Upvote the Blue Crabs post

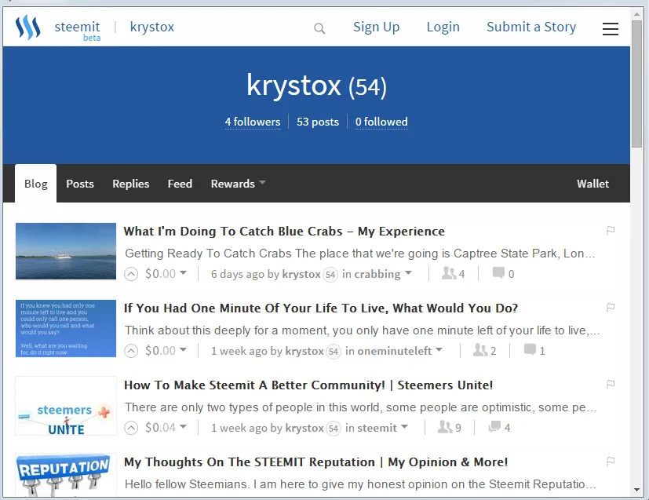[x=131, y=274]
